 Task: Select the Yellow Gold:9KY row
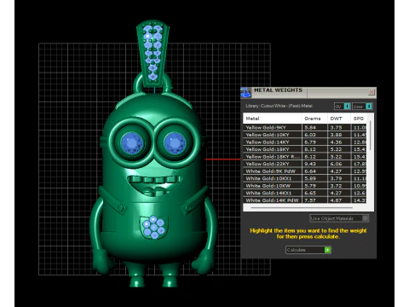click(306, 128)
